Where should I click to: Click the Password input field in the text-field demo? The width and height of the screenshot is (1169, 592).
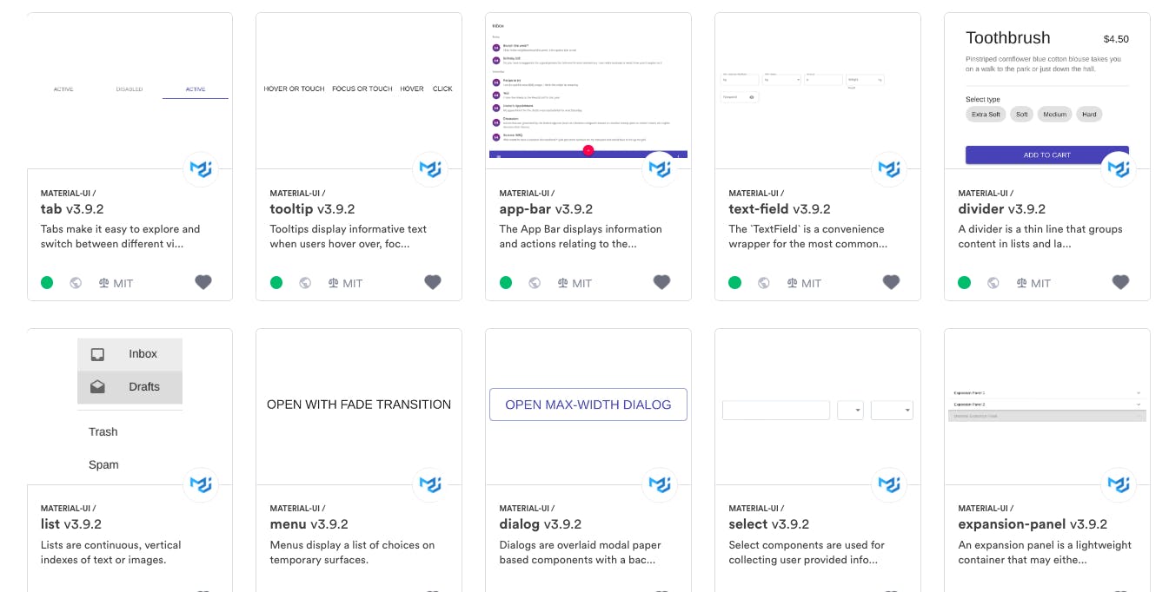point(734,97)
